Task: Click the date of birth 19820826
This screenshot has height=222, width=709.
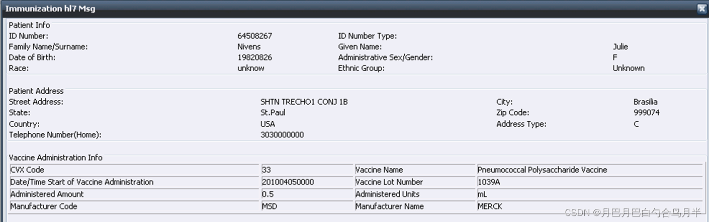Action: [x=254, y=58]
